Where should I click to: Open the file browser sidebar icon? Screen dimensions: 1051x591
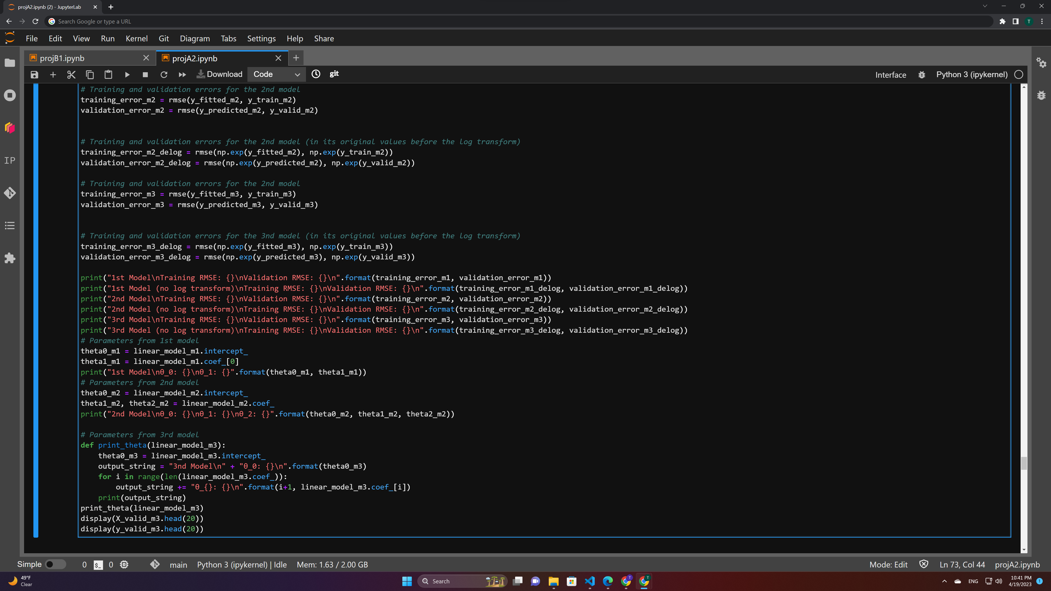pyautogui.click(x=10, y=63)
